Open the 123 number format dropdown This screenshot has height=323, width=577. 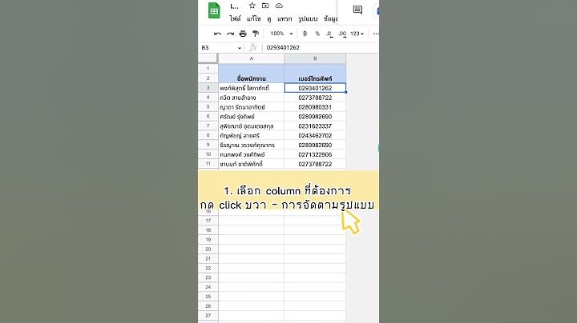point(357,34)
